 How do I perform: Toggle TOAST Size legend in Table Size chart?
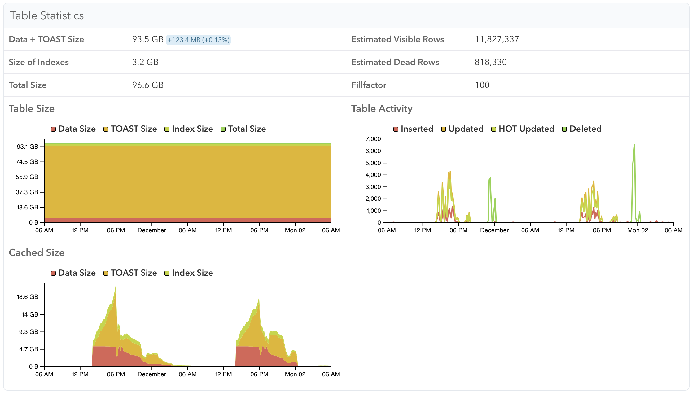tap(130, 129)
